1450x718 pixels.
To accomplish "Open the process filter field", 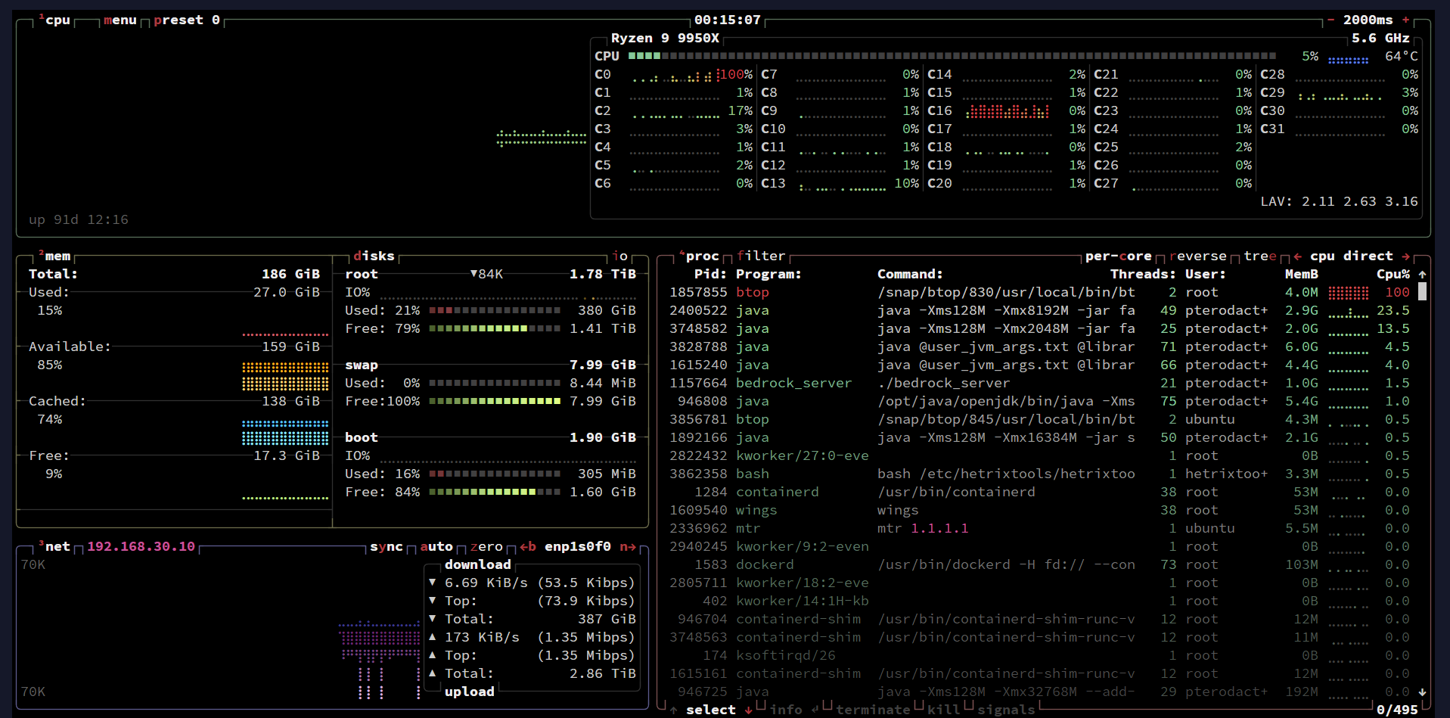I will point(760,256).
